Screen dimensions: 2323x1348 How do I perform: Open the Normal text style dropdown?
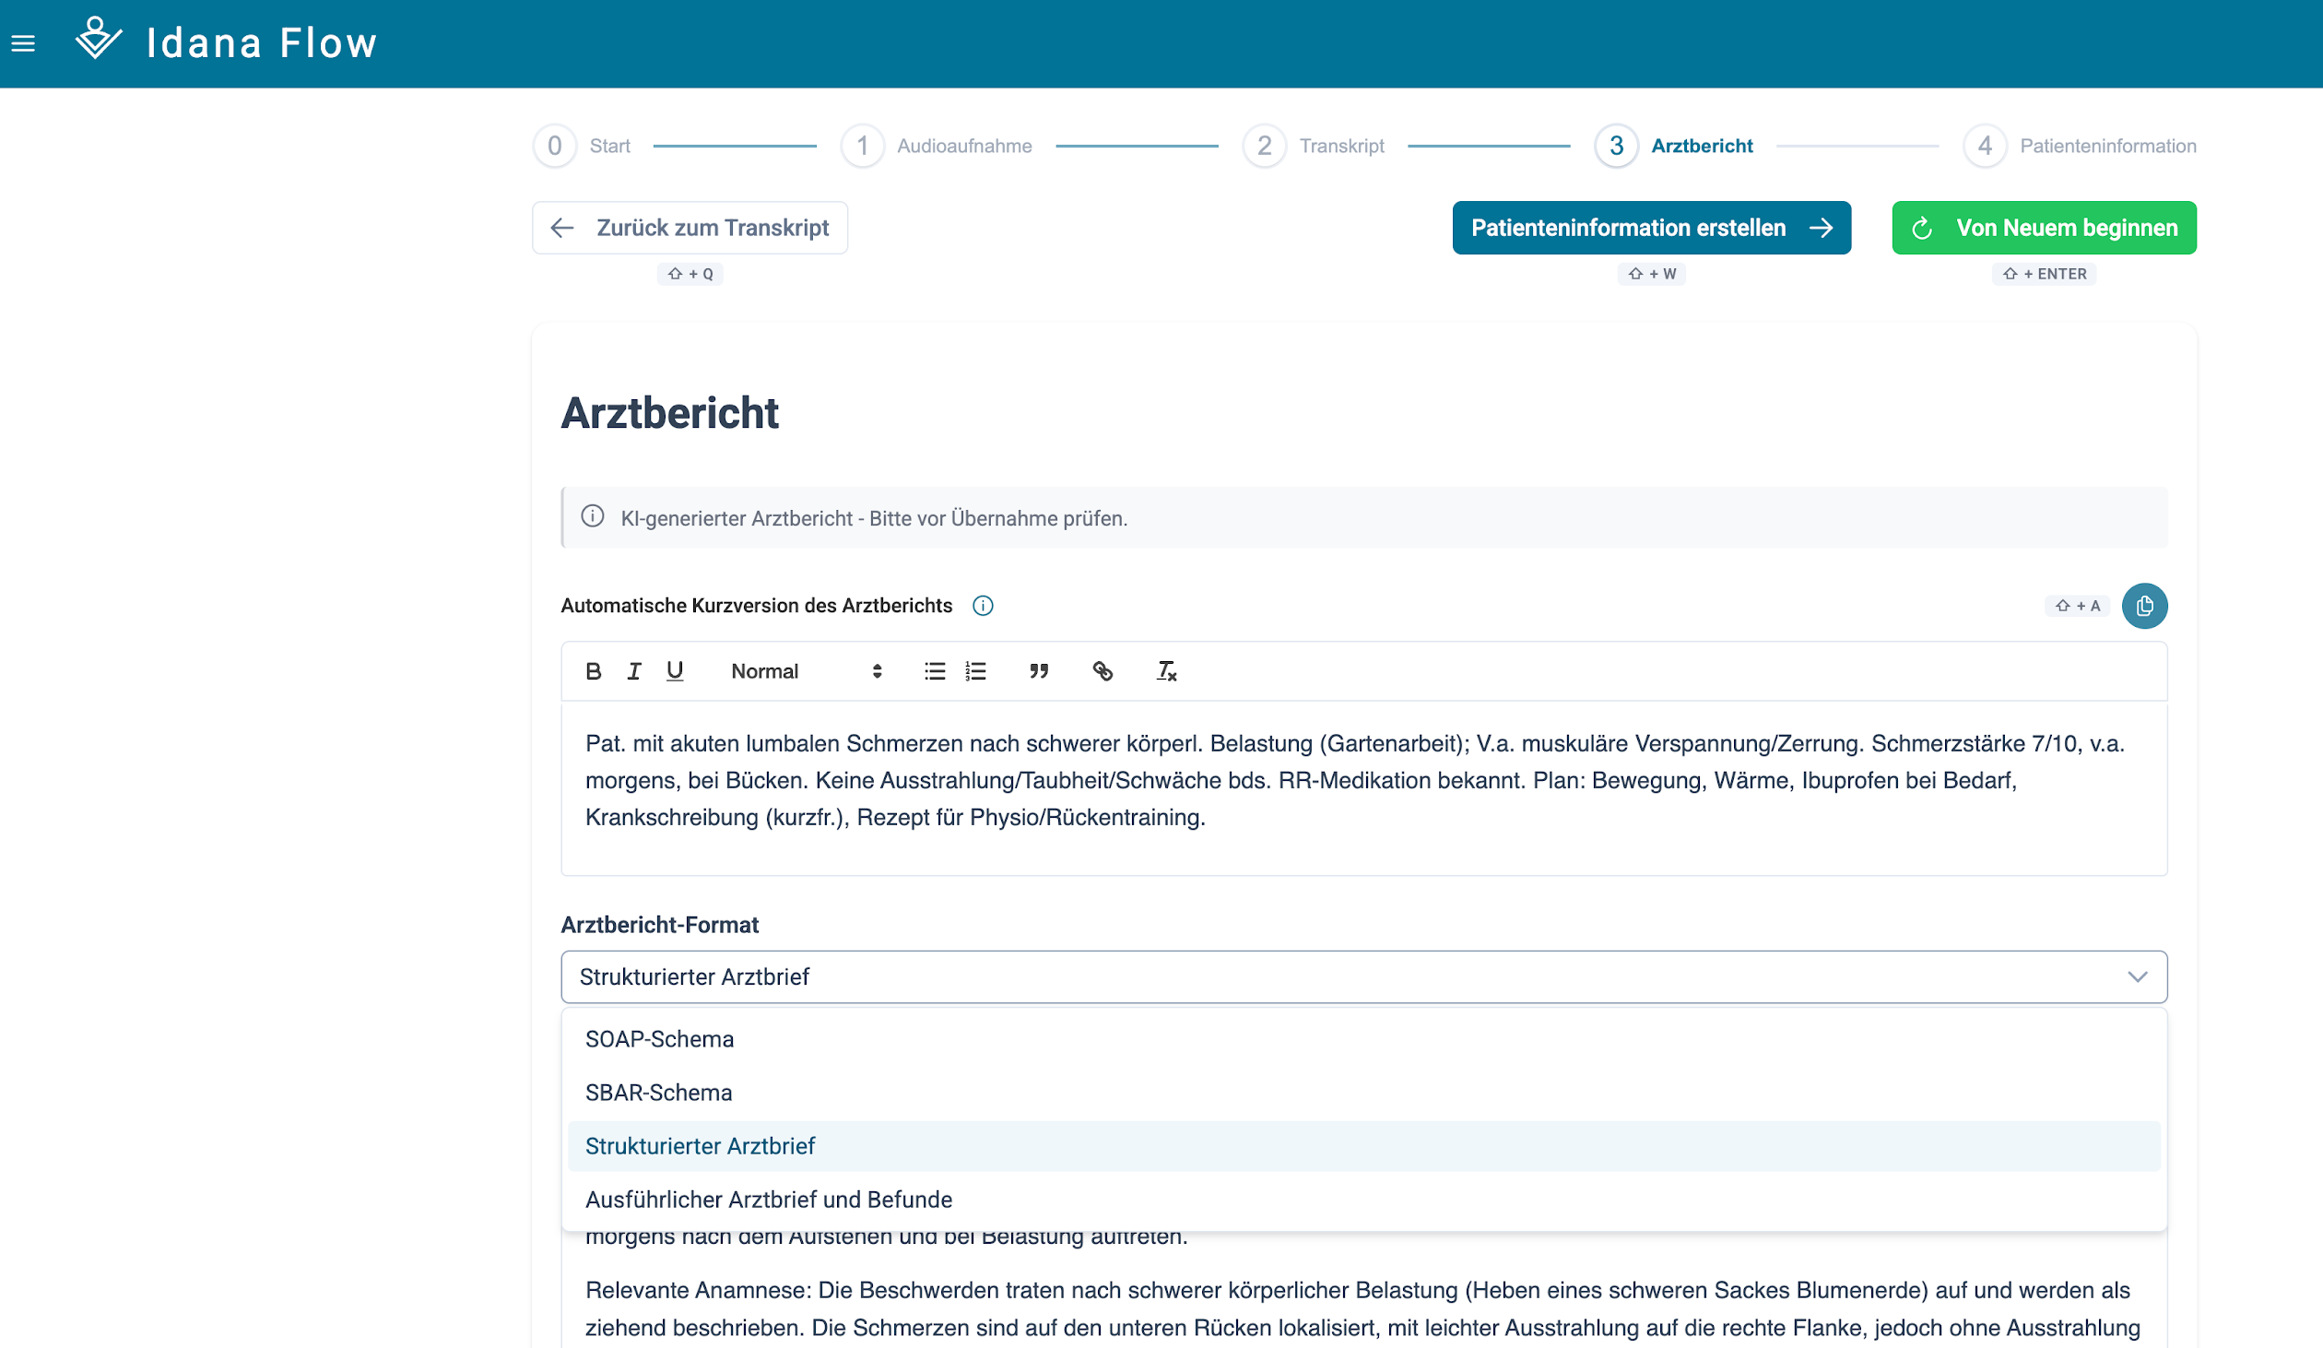click(806, 671)
